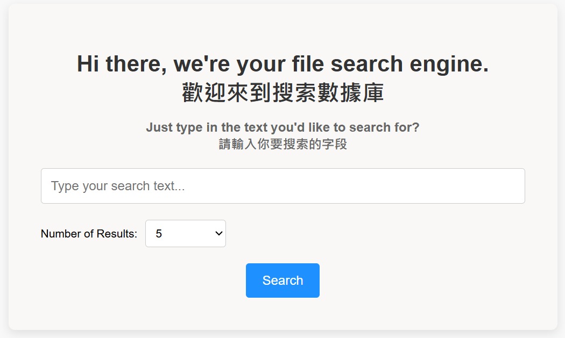Click empty card area above the heading

pyautogui.click(x=282, y=27)
